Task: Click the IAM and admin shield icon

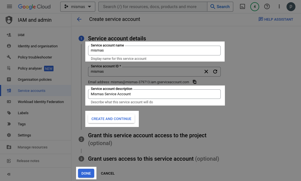Action: pos(9,20)
